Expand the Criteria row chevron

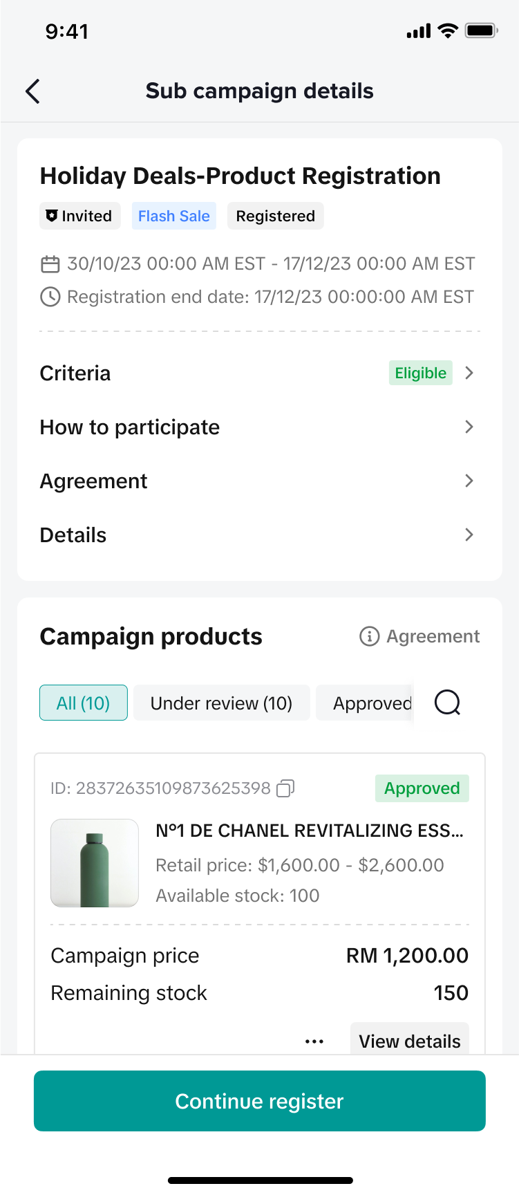469,373
